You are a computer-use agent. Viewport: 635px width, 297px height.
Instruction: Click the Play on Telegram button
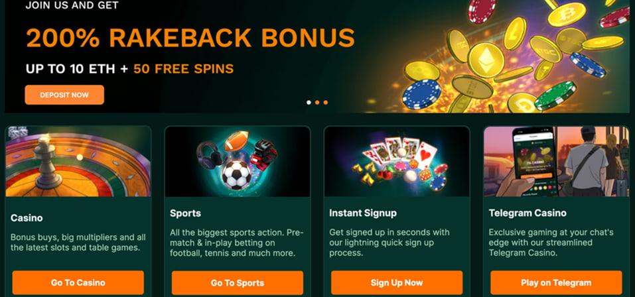pos(556,282)
